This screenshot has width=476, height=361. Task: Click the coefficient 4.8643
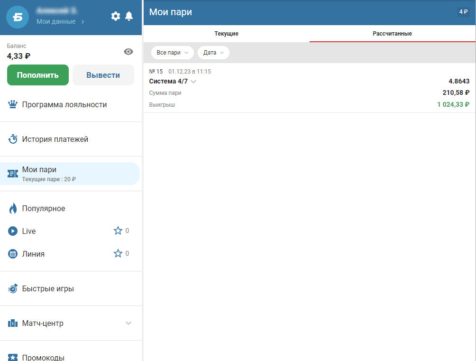tap(459, 81)
